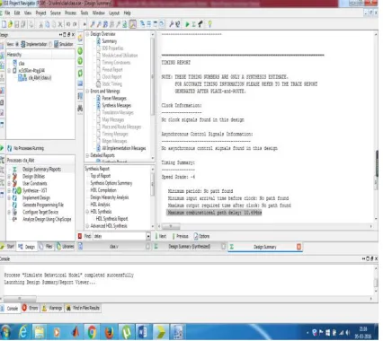Screen dimensions: 383x341
Task: Select the Simulation view radio button
Action: click(x=50, y=44)
